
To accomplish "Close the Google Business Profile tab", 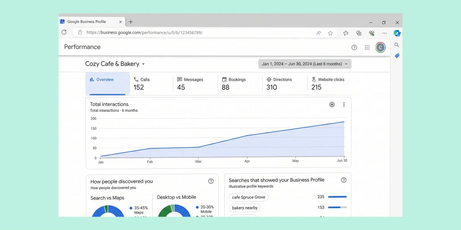I will click(121, 22).
